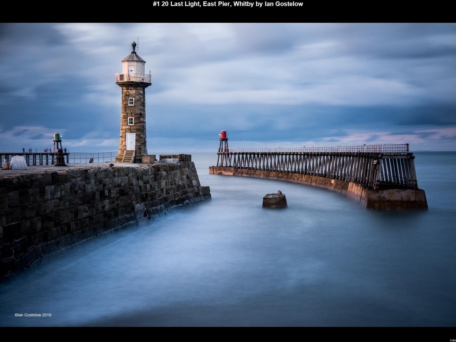The height and width of the screenshot is (342, 456).
Task: Click the ball finial atop the lighthouse
Action: pyautogui.click(x=134, y=45)
